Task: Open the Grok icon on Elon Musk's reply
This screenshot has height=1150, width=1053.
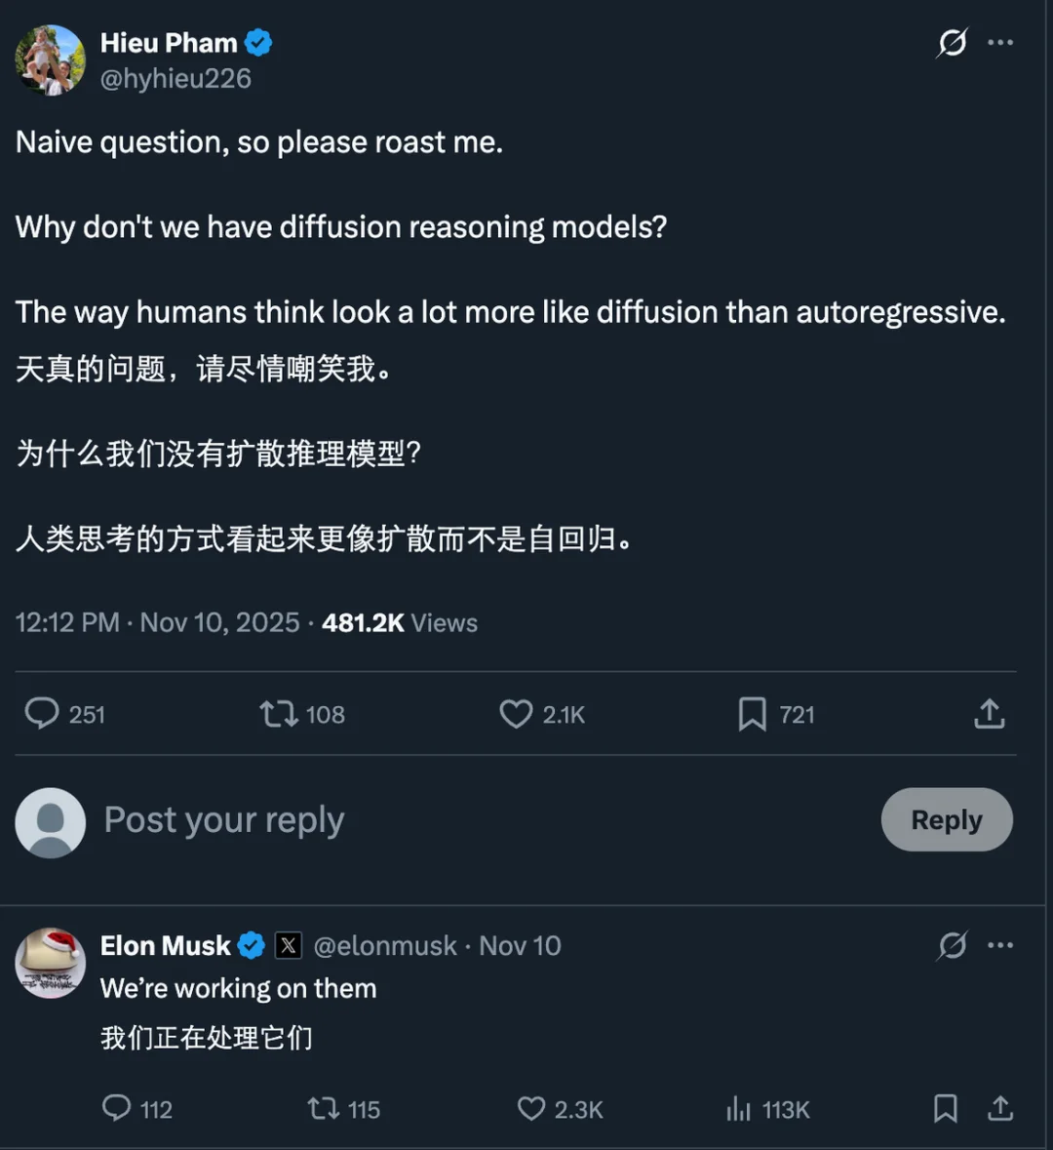Action: [x=952, y=945]
